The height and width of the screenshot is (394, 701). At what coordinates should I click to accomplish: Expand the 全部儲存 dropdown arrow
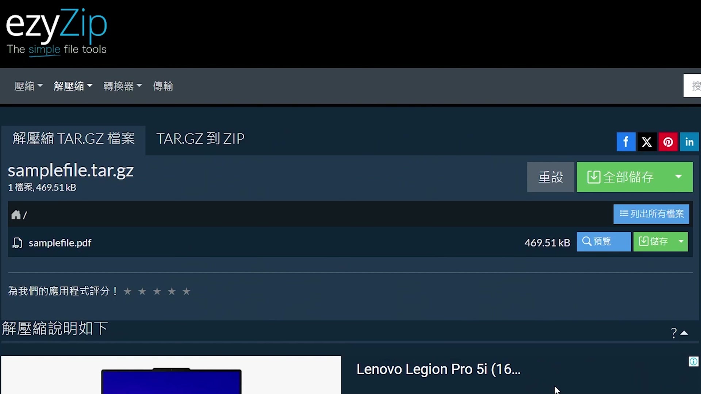pos(678,177)
